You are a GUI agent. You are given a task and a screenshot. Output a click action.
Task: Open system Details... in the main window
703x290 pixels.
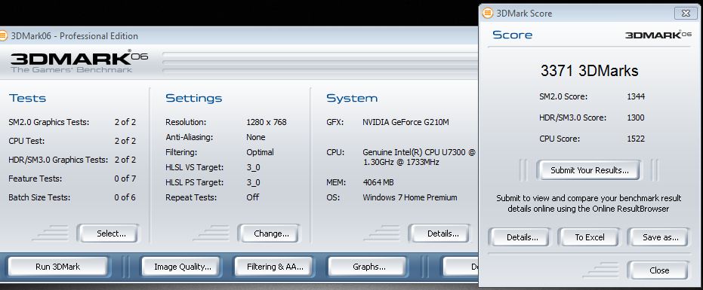(439, 234)
